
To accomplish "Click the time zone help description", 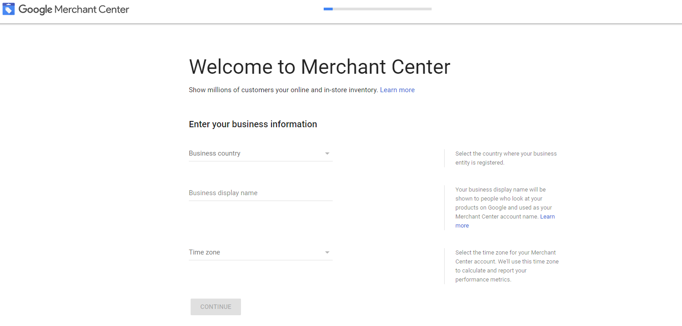I will [x=507, y=266].
